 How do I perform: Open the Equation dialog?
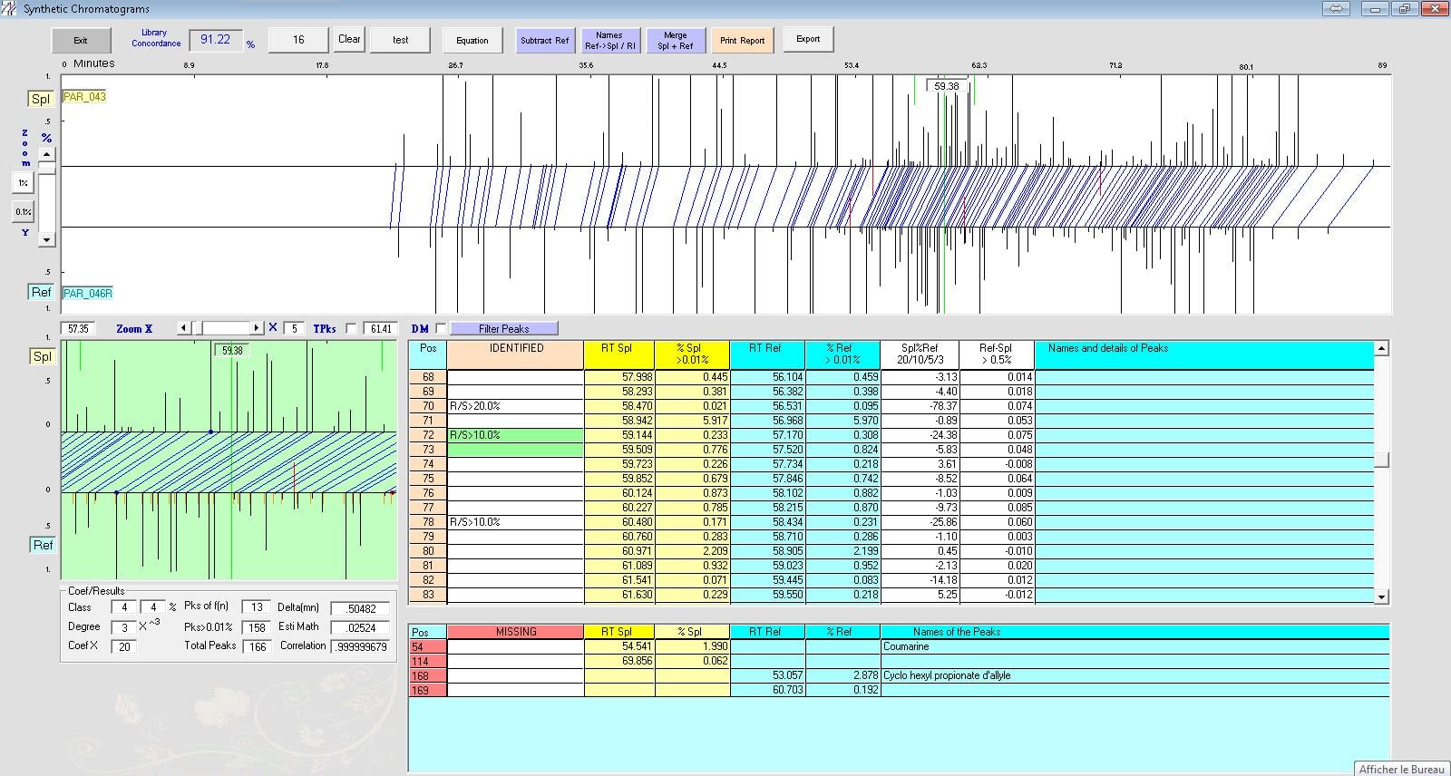(472, 40)
